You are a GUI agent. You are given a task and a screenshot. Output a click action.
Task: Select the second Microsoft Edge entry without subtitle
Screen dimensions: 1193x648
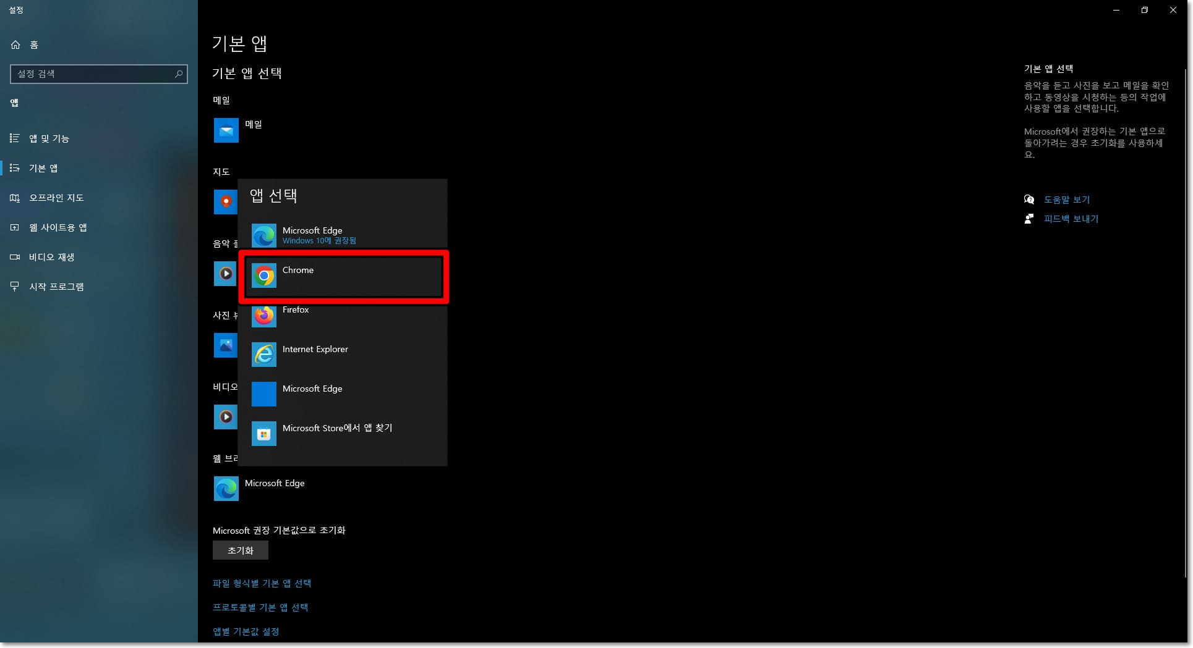coord(344,395)
